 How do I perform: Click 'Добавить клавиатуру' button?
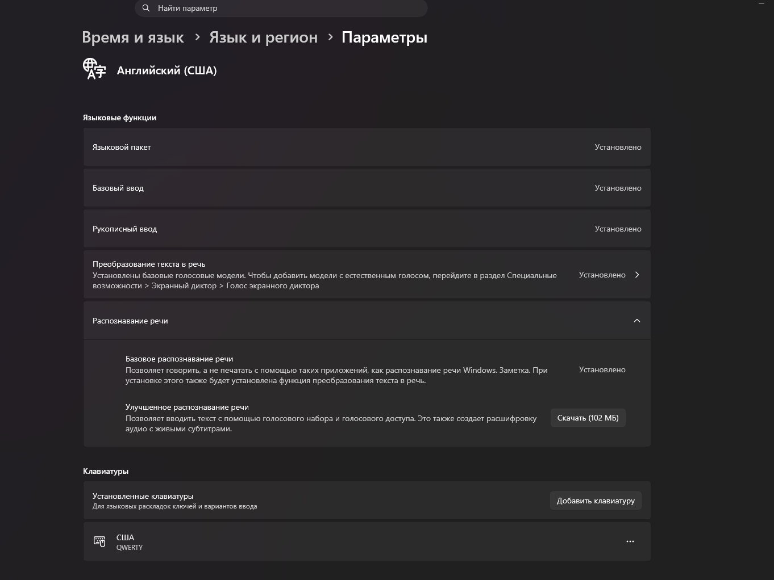(x=596, y=501)
